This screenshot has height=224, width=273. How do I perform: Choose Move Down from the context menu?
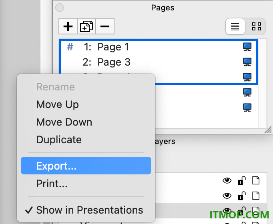click(x=86, y=122)
